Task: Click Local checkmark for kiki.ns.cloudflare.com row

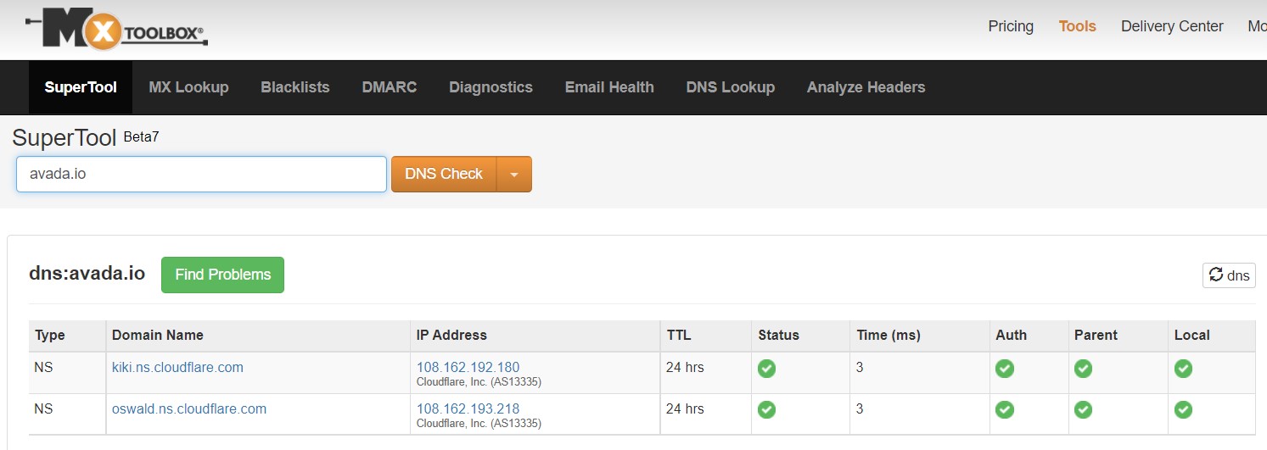Action: point(1183,369)
